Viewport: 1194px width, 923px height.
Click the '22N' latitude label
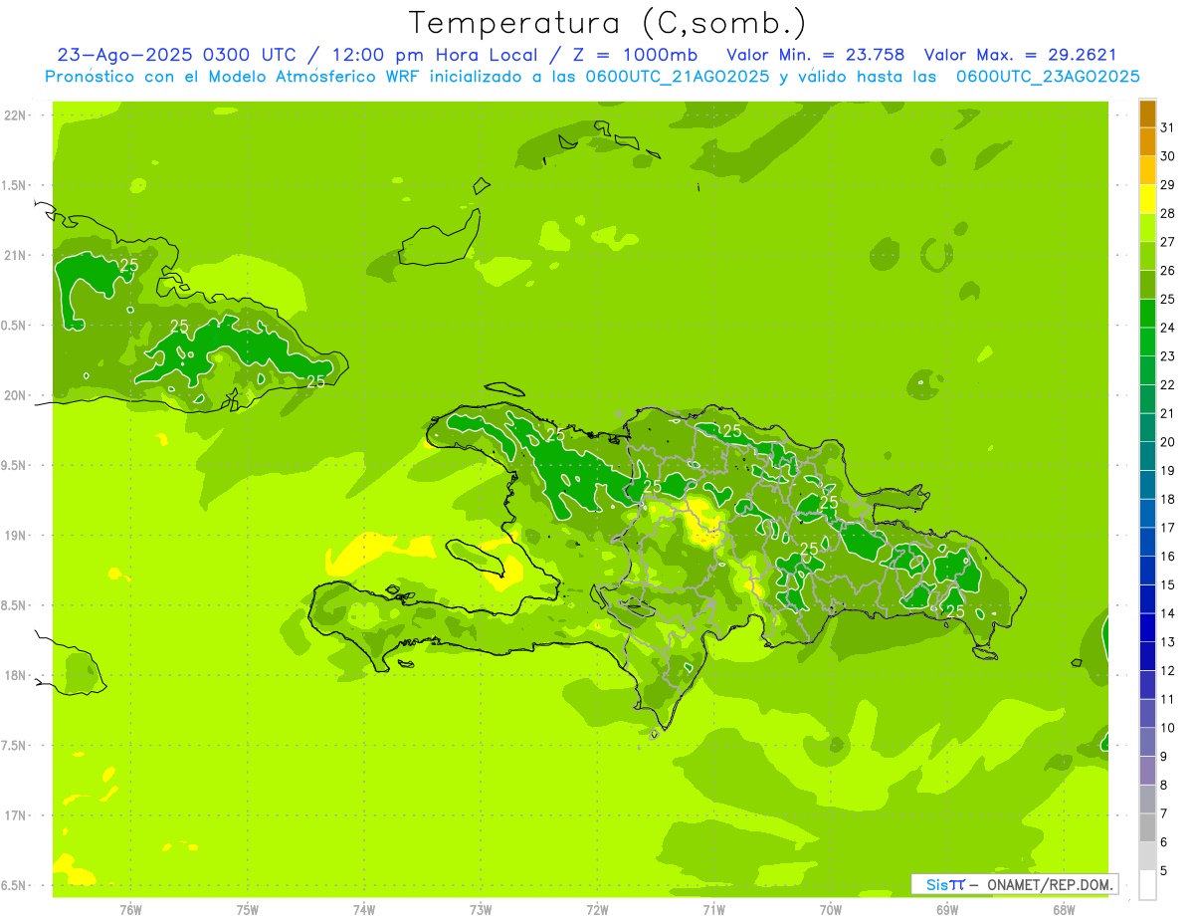coord(14,115)
